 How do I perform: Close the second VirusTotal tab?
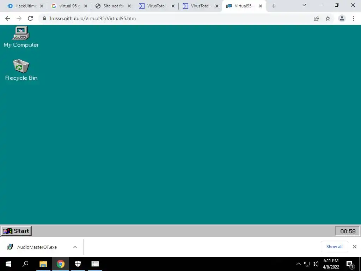[x=217, y=6]
